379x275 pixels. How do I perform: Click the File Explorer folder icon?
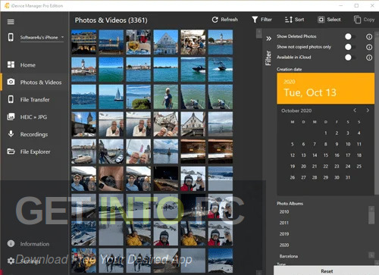point(11,152)
